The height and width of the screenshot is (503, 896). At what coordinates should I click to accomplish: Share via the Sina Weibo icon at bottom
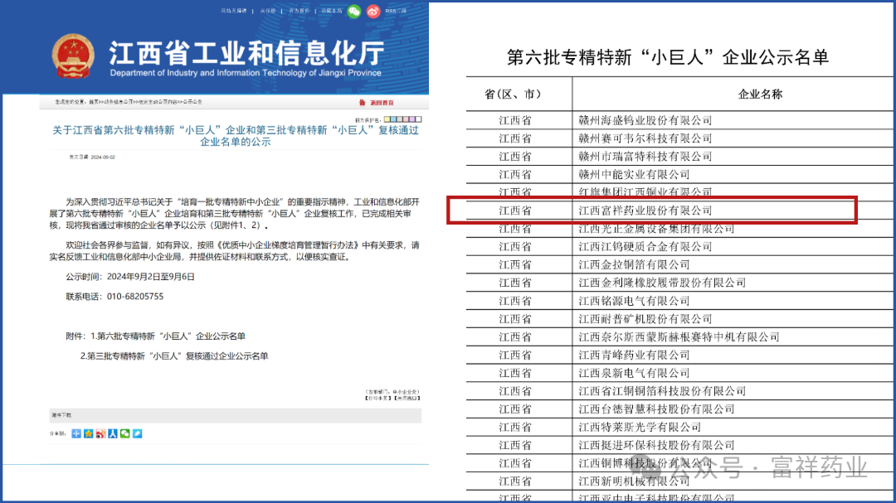tap(100, 433)
